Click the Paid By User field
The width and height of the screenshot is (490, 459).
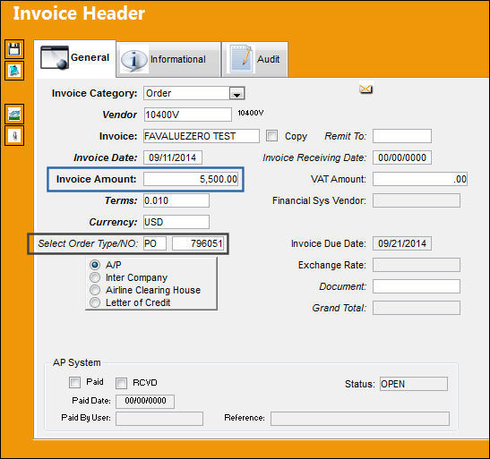click(159, 419)
